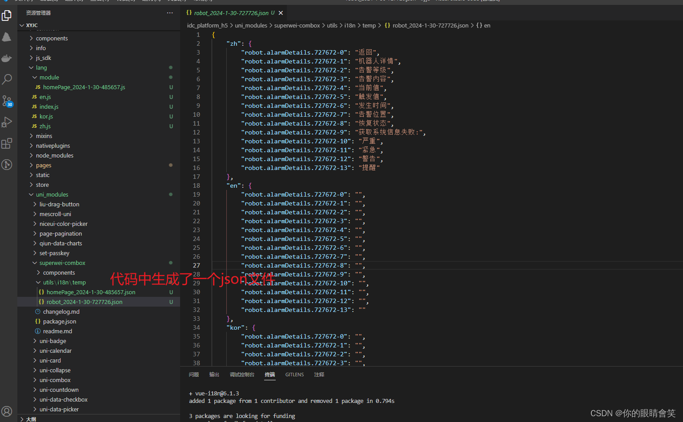Screen dimensions: 683x422
Task: Expand the components folder under XYJC
Action: pos(31,38)
